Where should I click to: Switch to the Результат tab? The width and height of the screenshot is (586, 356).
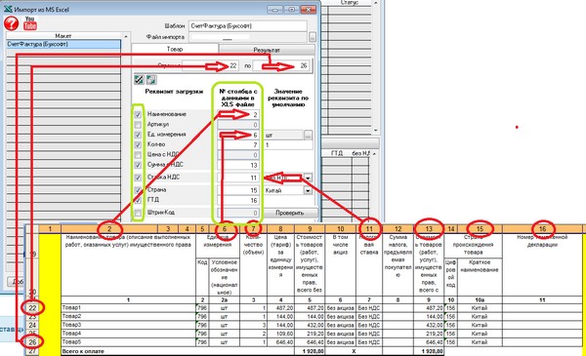pos(267,50)
